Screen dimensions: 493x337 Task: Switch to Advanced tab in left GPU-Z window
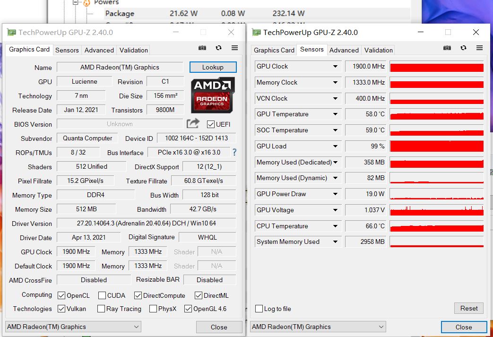click(99, 50)
